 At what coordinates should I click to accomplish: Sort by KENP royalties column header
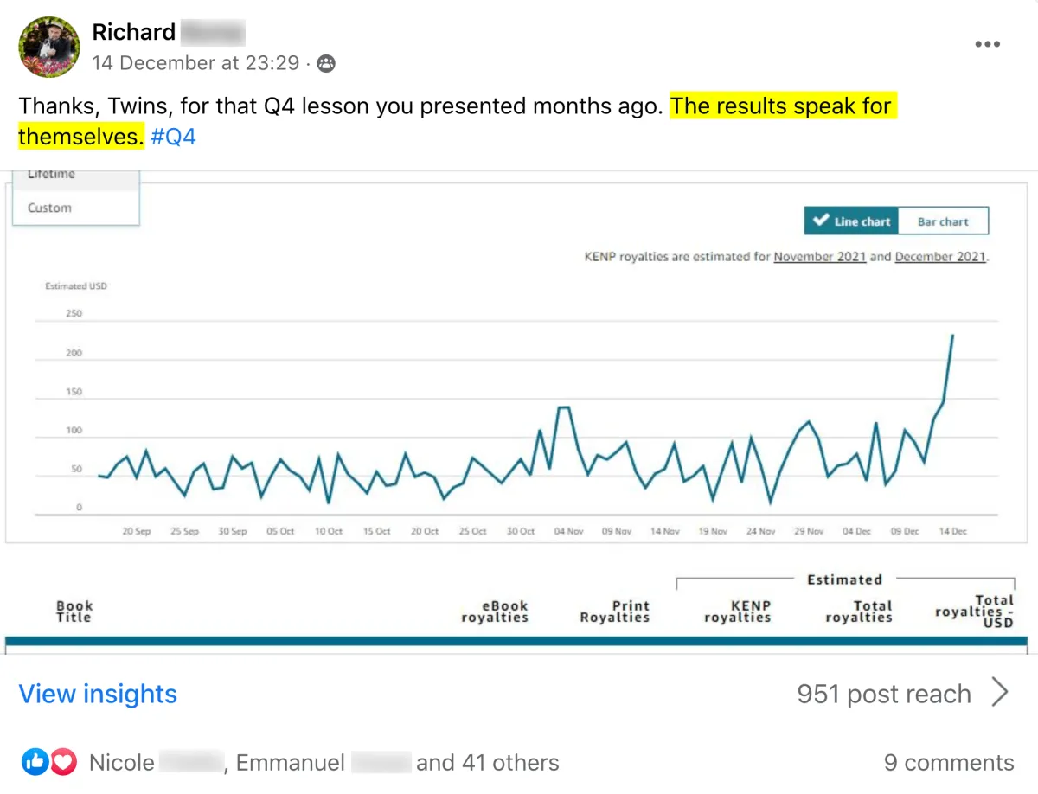pyautogui.click(x=737, y=612)
